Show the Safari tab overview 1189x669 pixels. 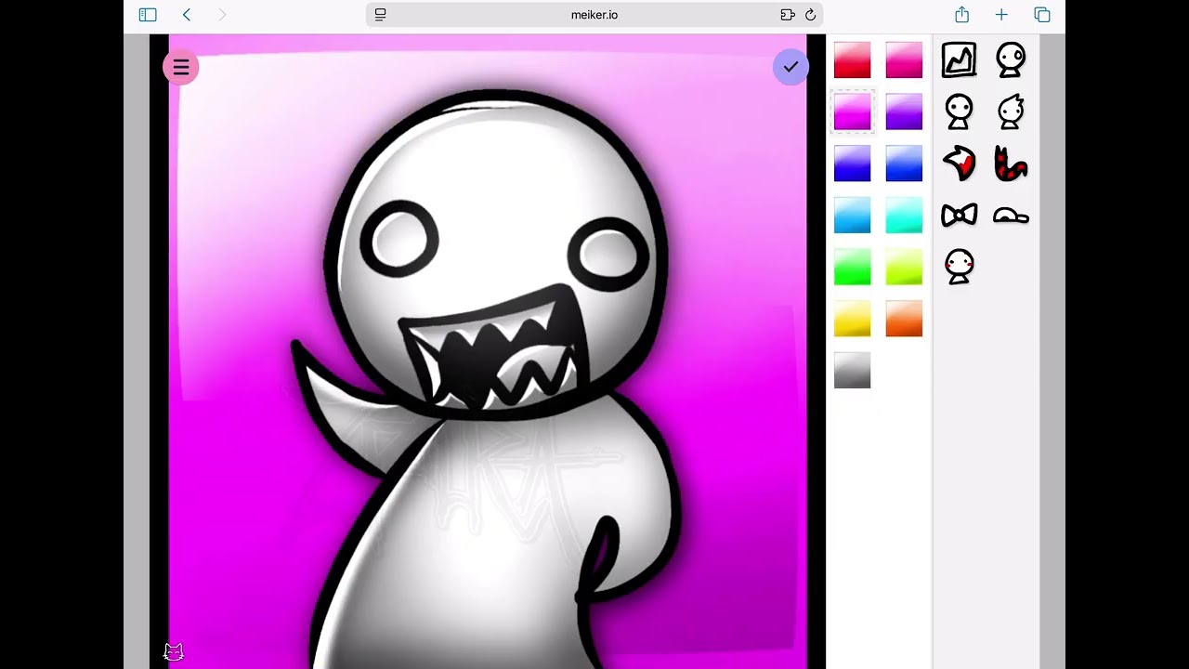(x=1042, y=15)
